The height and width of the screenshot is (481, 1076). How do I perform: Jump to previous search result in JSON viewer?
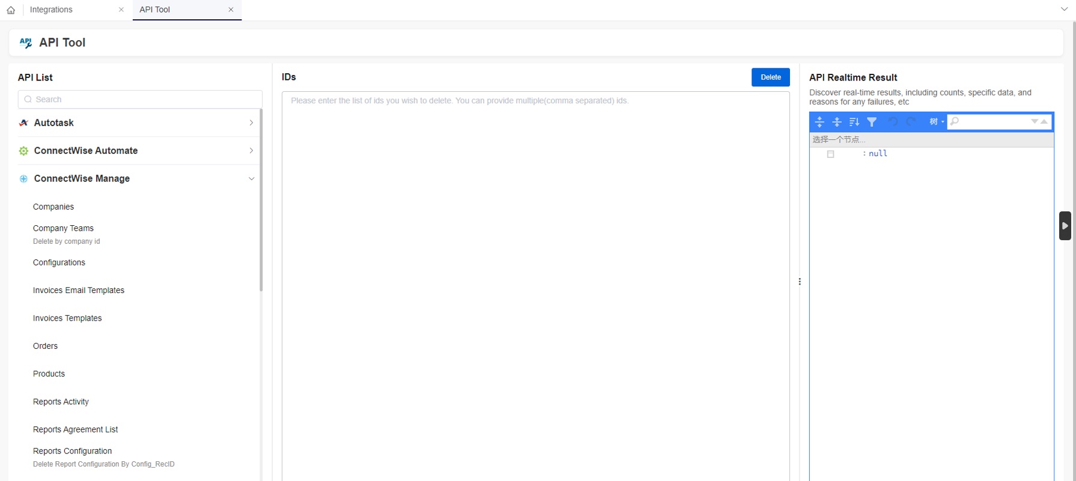click(1044, 121)
